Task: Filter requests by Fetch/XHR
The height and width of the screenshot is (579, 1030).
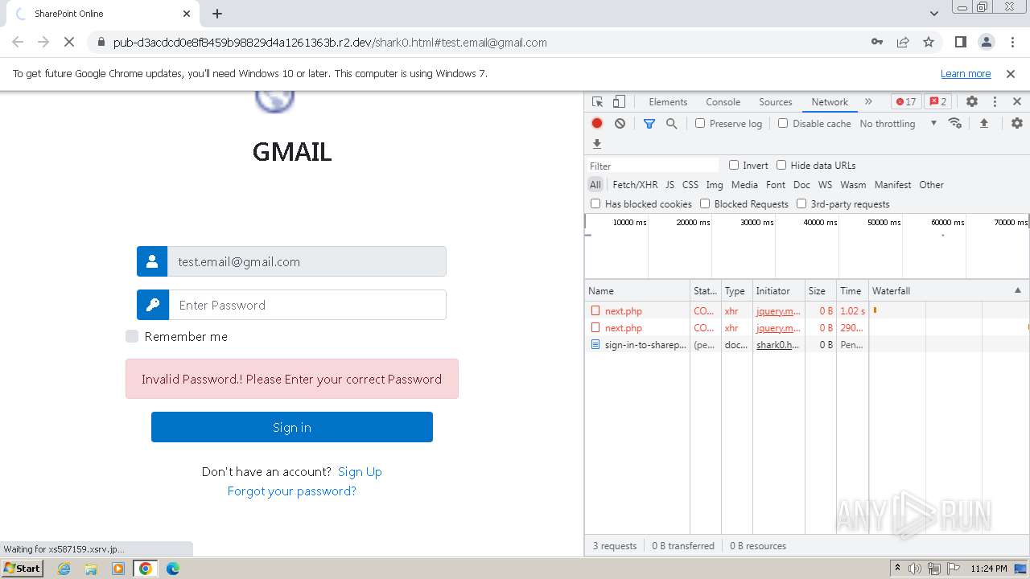Action: tap(635, 185)
